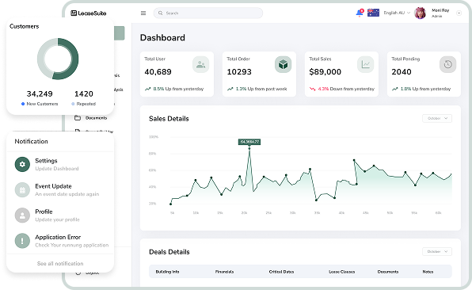Select the Building Info column header
This screenshot has width=472, height=290.
pos(167,272)
